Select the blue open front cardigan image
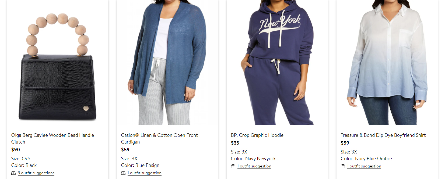This screenshot has width=445, height=179. [167, 62]
